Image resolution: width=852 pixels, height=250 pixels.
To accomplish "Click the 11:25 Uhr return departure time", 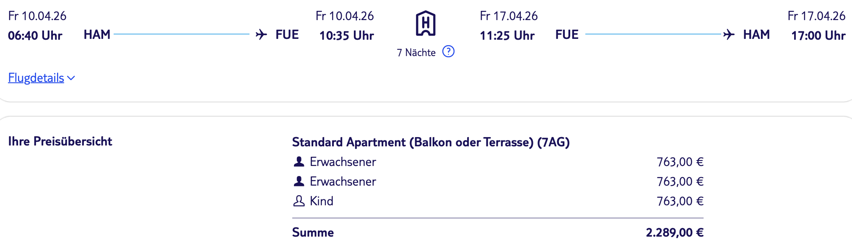I will tap(507, 36).
